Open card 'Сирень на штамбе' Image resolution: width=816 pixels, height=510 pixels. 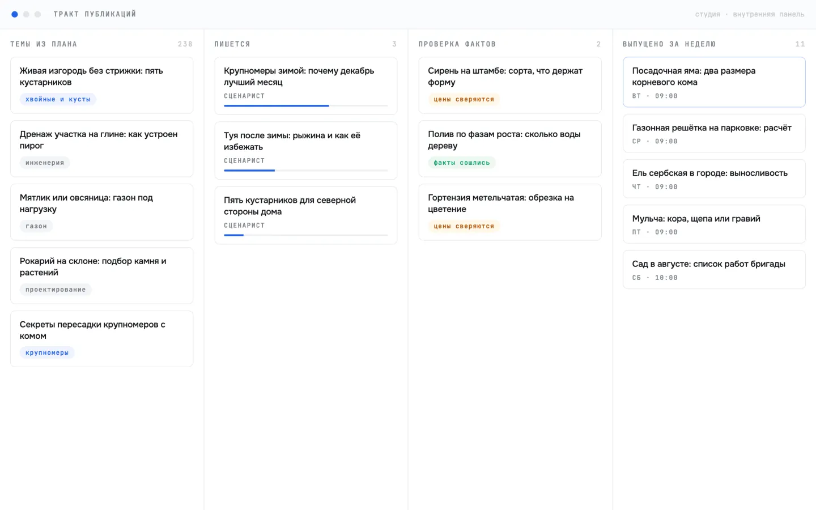(510, 85)
